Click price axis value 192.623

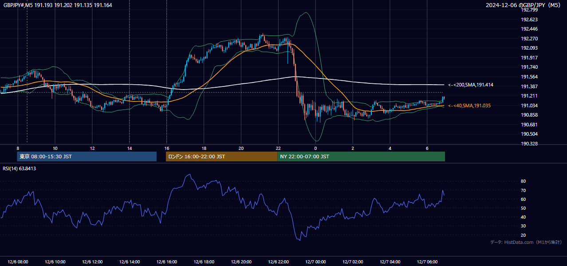click(x=529, y=20)
